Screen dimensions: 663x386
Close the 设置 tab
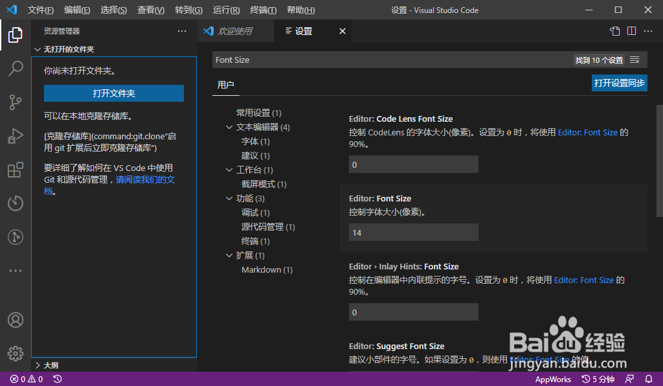click(x=343, y=31)
